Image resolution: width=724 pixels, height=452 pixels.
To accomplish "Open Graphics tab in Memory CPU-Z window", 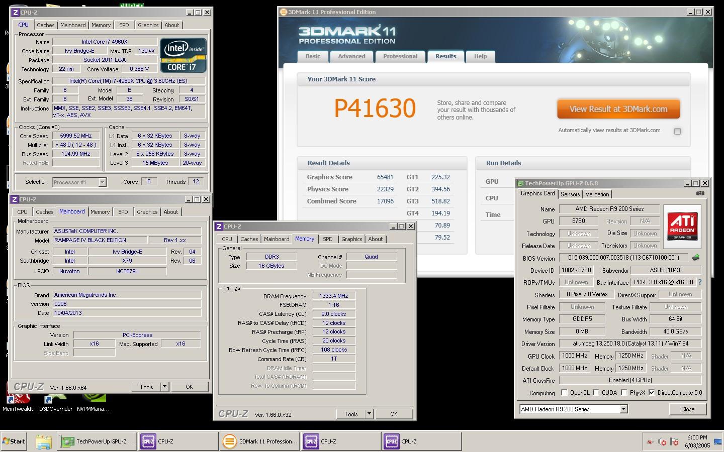I will pyautogui.click(x=352, y=239).
